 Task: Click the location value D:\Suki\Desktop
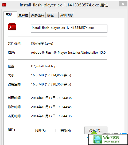click(x=44, y=66)
